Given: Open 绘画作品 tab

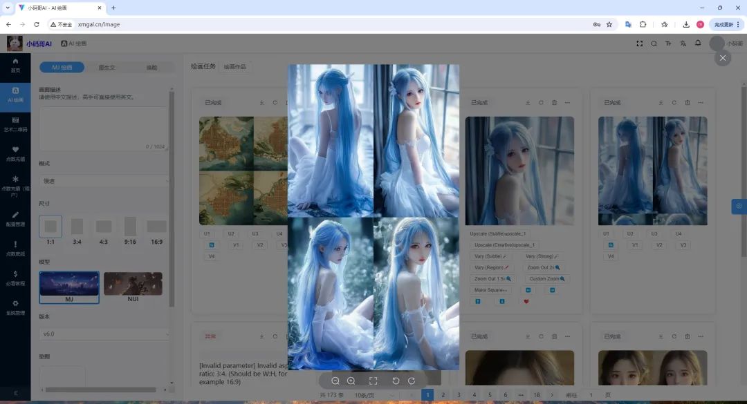Looking at the screenshot, I should pyautogui.click(x=235, y=66).
